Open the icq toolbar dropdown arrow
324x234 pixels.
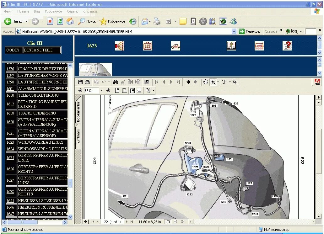301,31
